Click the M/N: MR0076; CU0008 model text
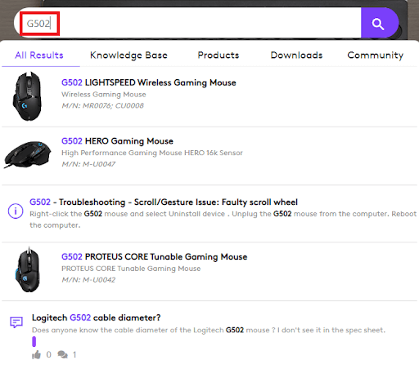Screen dimensions: 419x369 [x=102, y=105]
